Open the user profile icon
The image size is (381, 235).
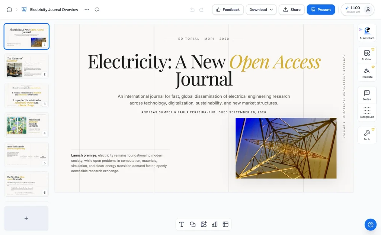(368, 10)
